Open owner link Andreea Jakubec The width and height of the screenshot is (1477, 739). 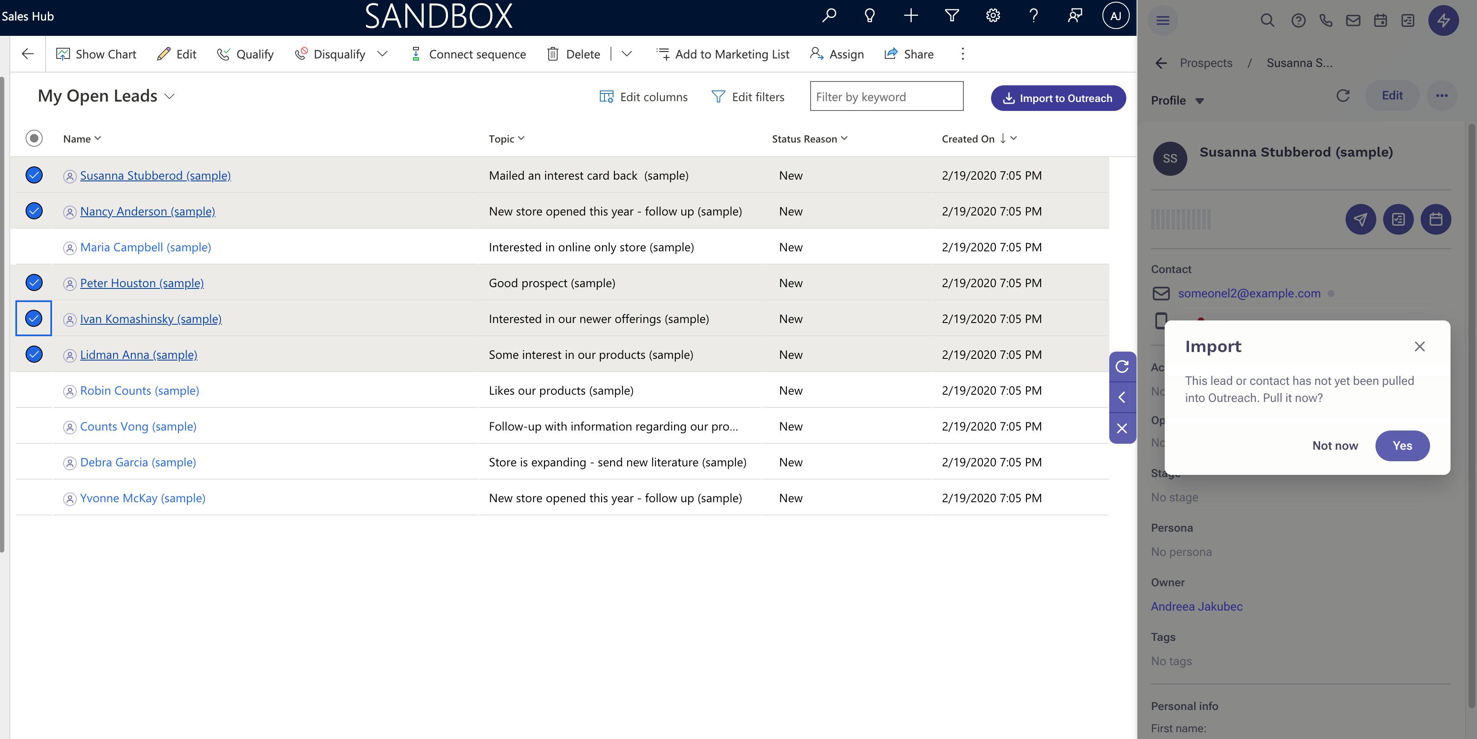(x=1197, y=607)
